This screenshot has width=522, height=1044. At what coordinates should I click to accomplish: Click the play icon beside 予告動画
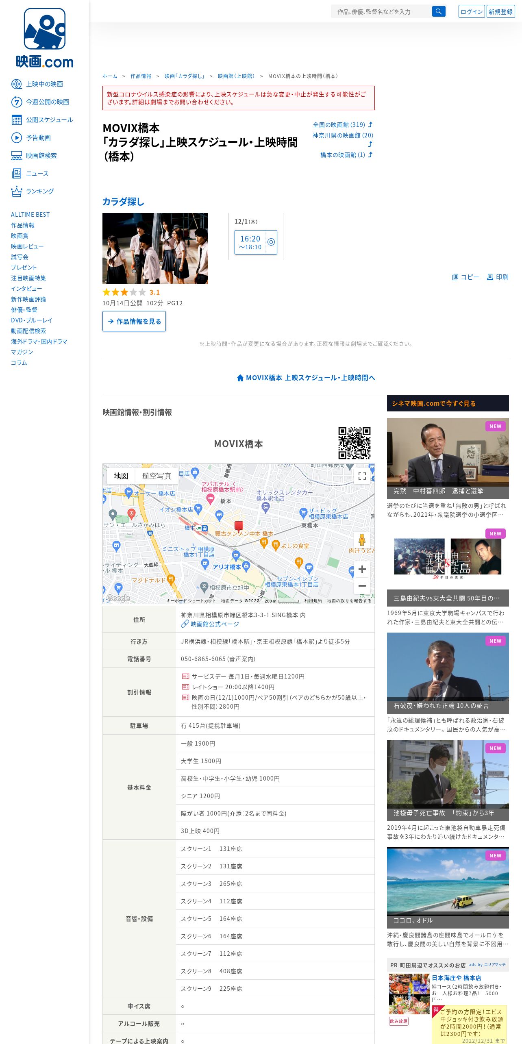pos(17,138)
